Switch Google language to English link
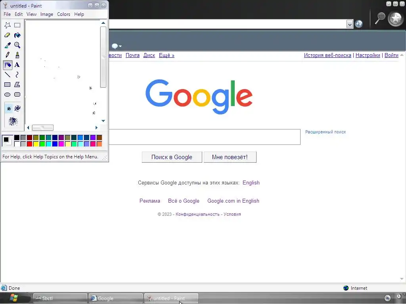Screen dimensions: 406x304 pyautogui.click(x=251, y=183)
